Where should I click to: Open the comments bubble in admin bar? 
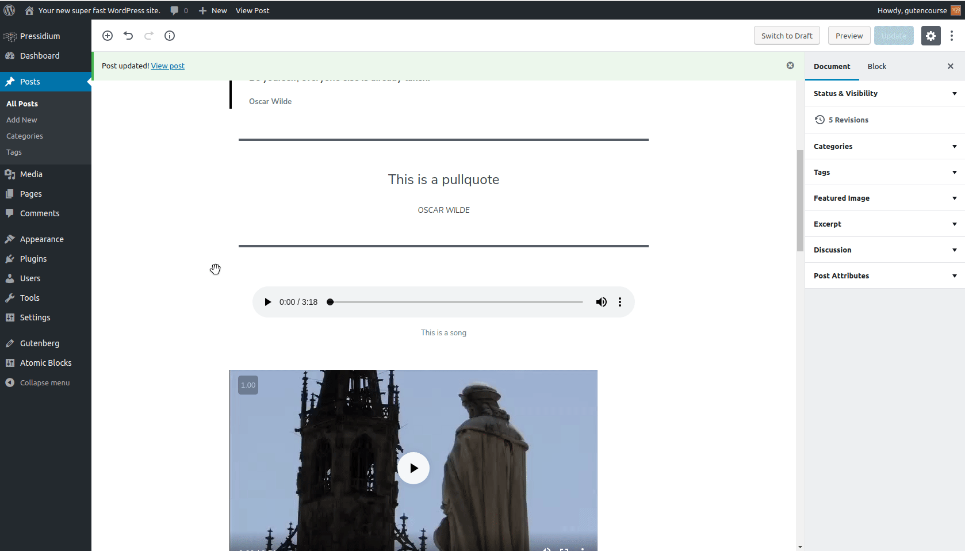point(179,10)
